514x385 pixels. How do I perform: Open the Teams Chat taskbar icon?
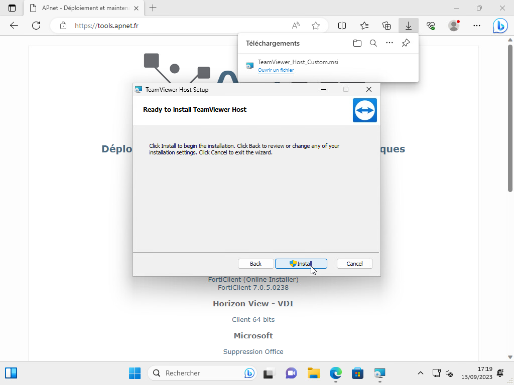pos(291,373)
